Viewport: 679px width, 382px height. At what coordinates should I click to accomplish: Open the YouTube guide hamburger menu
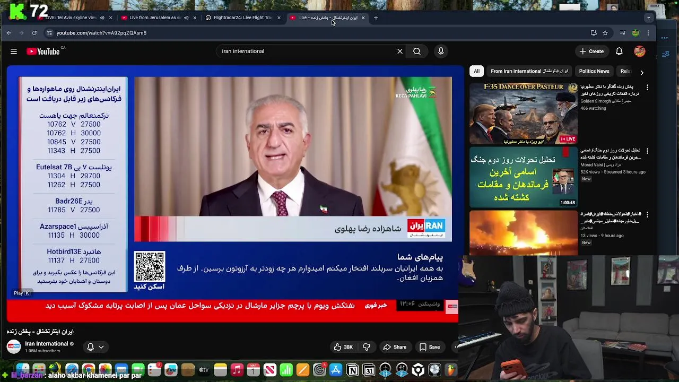[14, 51]
